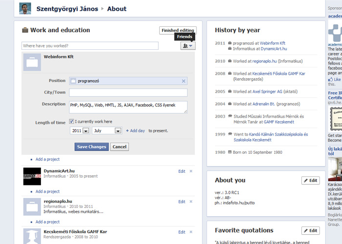Toggle the I currently work here checkbox
Image resolution: width=342 pixels, height=244 pixels.
click(x=71, y=122)
